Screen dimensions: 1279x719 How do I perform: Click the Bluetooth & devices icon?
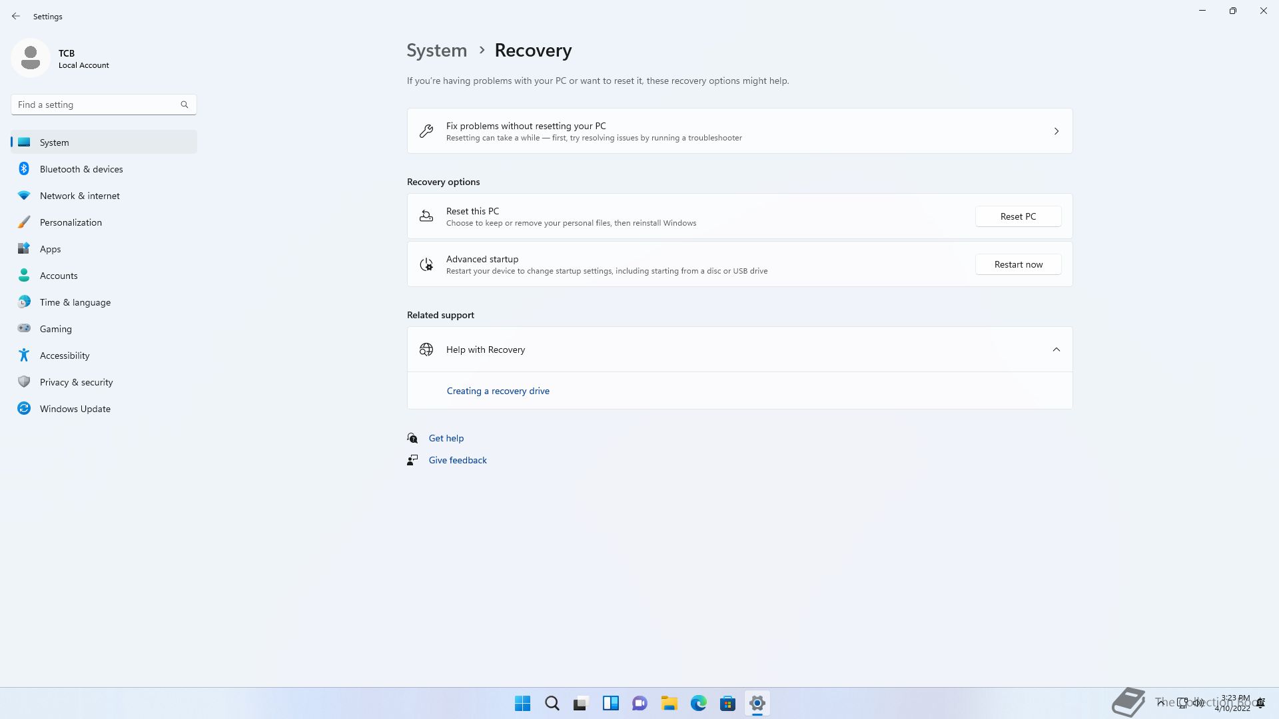coord(24,169)
